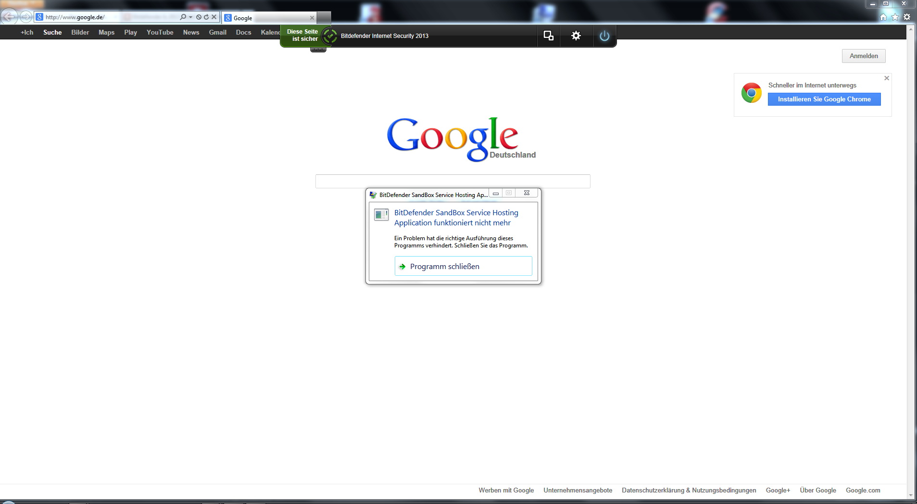
Task: Go back with the browser Back arrow
Action: pyautogui.click(x=9, y=17)
